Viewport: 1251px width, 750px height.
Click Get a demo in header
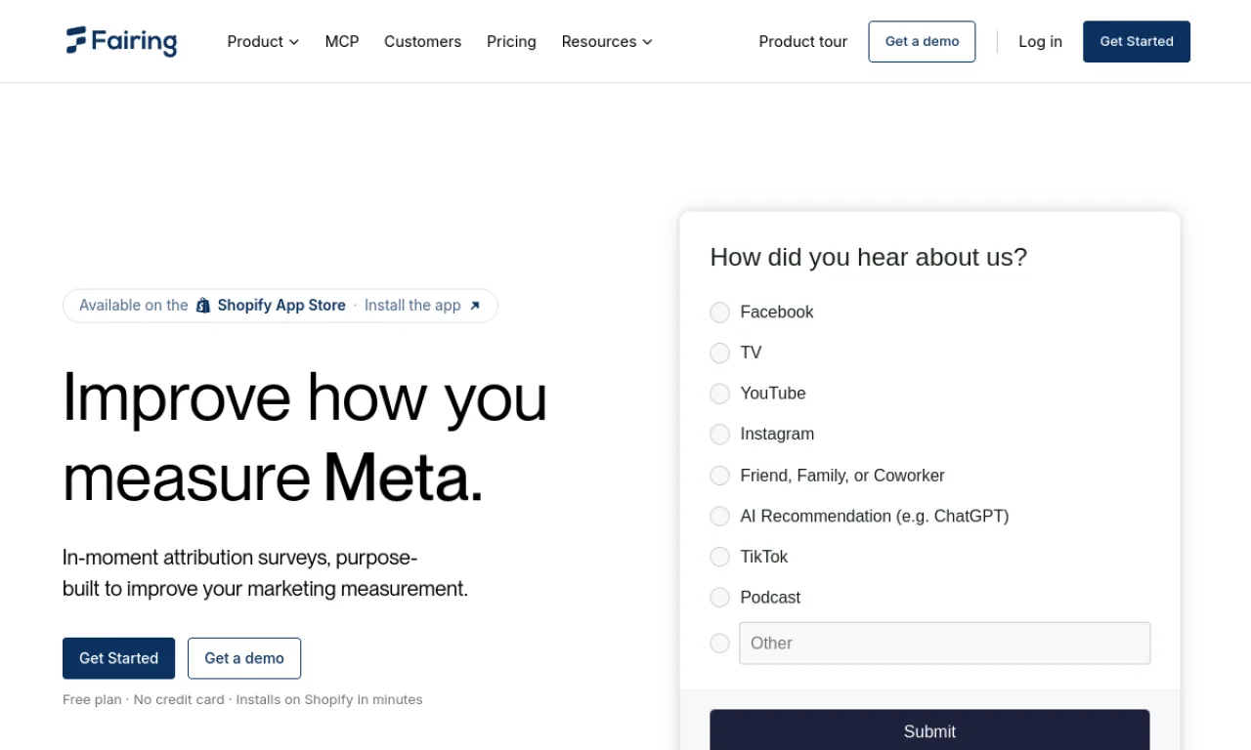click(x=922, y=41)
